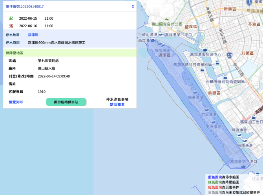Click the 高雄港埠旅運中心 ship icon

pyautogui.click(x=205, y=50)
